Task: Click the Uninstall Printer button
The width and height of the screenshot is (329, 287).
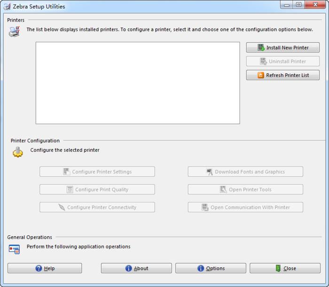Action: pos(283,61)
